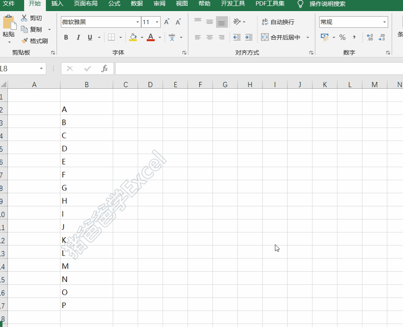Screen dimensions: 403x327
Task: Align text right
Action: (x=221, y=37)
